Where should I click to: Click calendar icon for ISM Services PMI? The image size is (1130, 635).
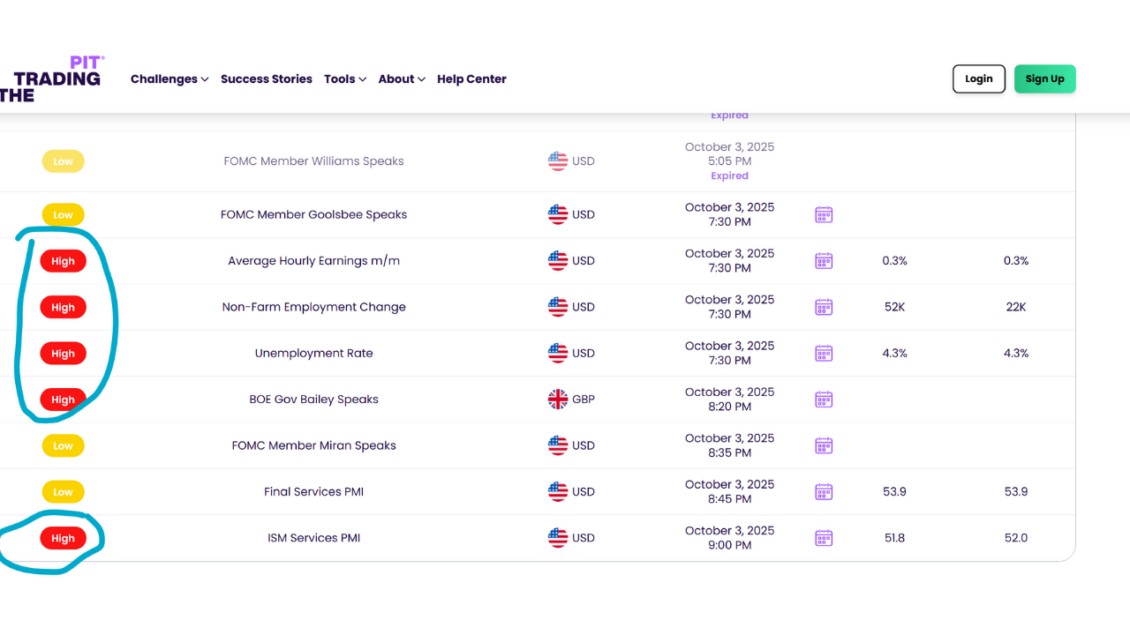(x=824, y=538)
